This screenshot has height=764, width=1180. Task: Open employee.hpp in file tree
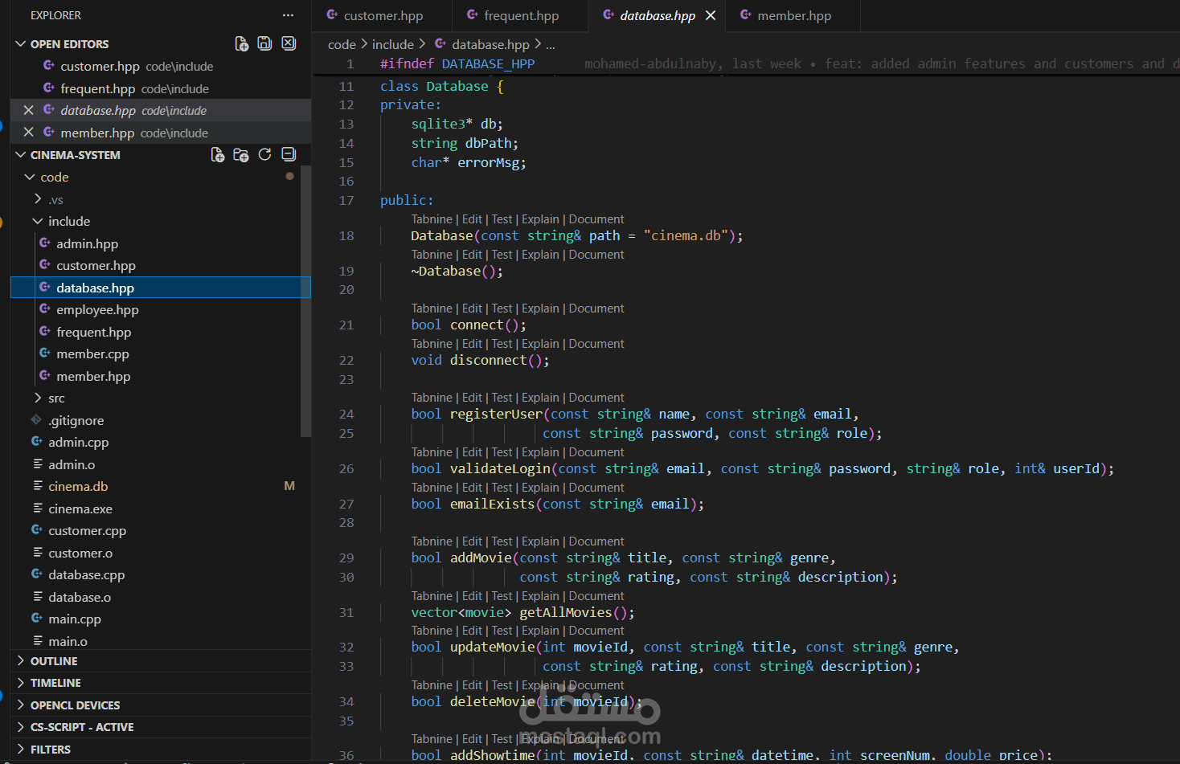point(97,310)
